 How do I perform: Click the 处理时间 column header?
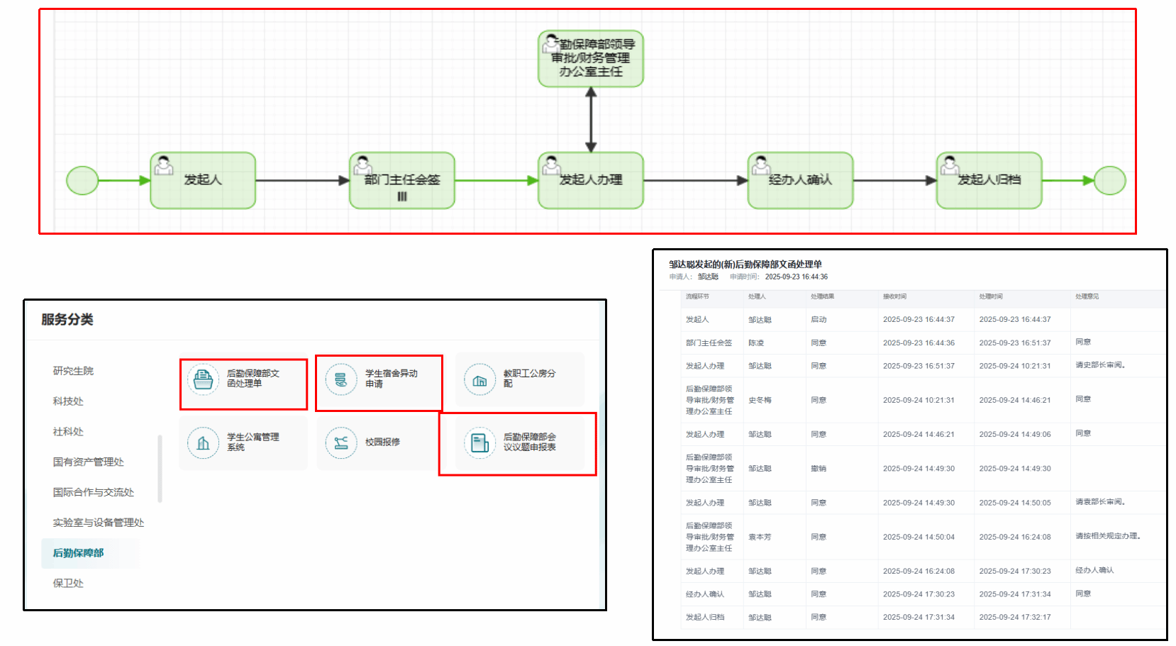coord(990,296)
